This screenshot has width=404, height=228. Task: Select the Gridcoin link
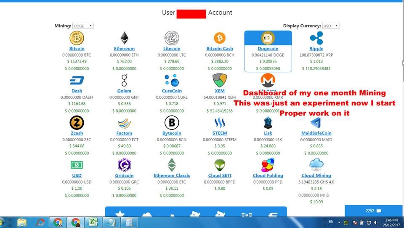pos(124,176)
